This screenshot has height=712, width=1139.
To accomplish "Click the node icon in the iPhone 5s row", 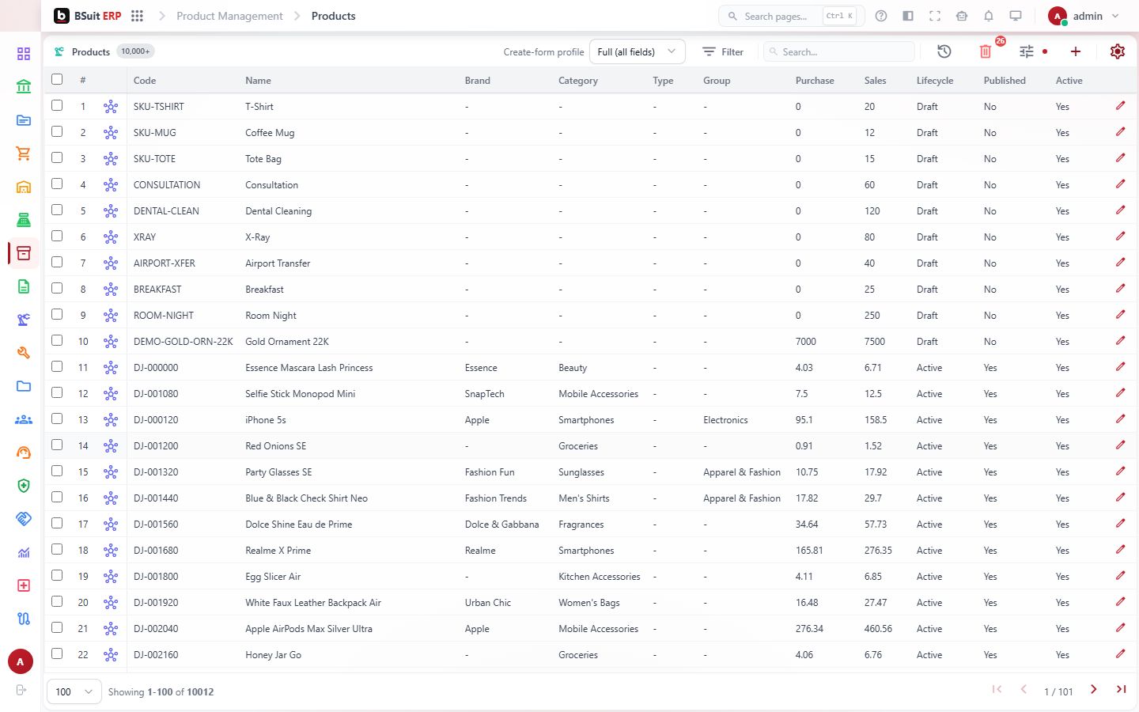I will tap(111, 419).
